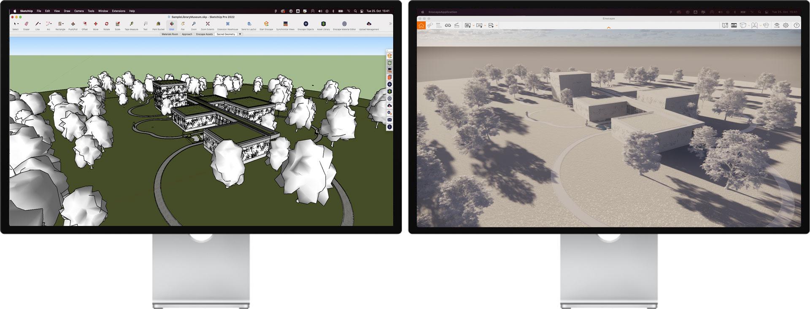Image resolution: width=810 pixels, height=309 pixels.
Task: Open Enscape help question mark button
Action: click(796, 25)
